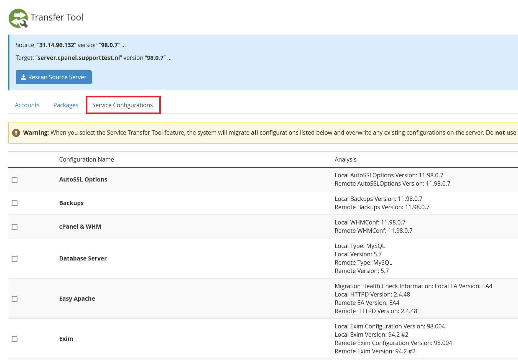Click the Backups row name
The height and width of the screenshot is (360, 518).
click(72, 203)
